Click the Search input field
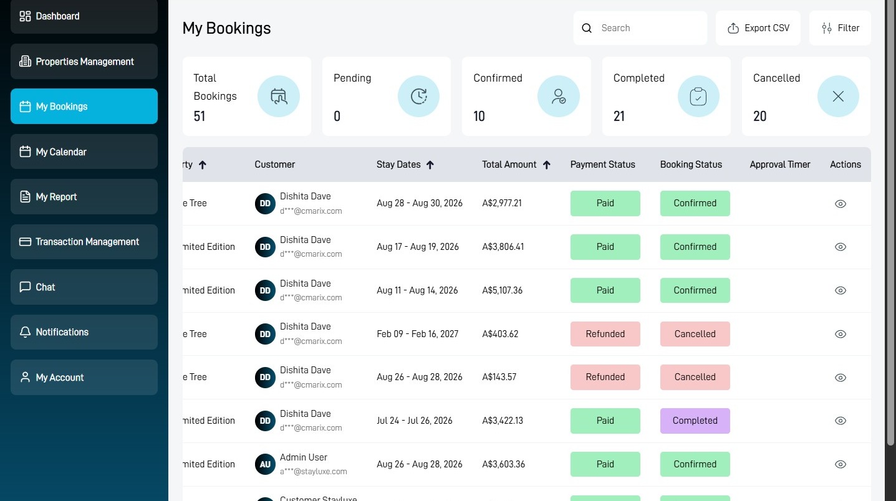 [640, 28]
